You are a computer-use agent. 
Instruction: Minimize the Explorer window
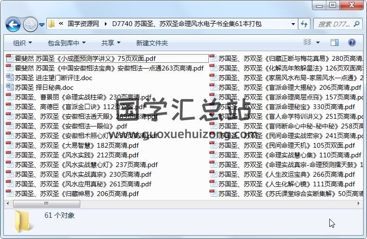coord(320,5)
